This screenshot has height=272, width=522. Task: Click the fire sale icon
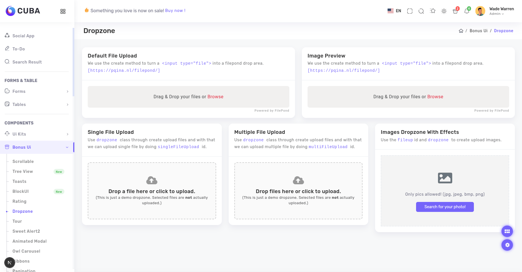pyautogui.click(x=87, y=10)
